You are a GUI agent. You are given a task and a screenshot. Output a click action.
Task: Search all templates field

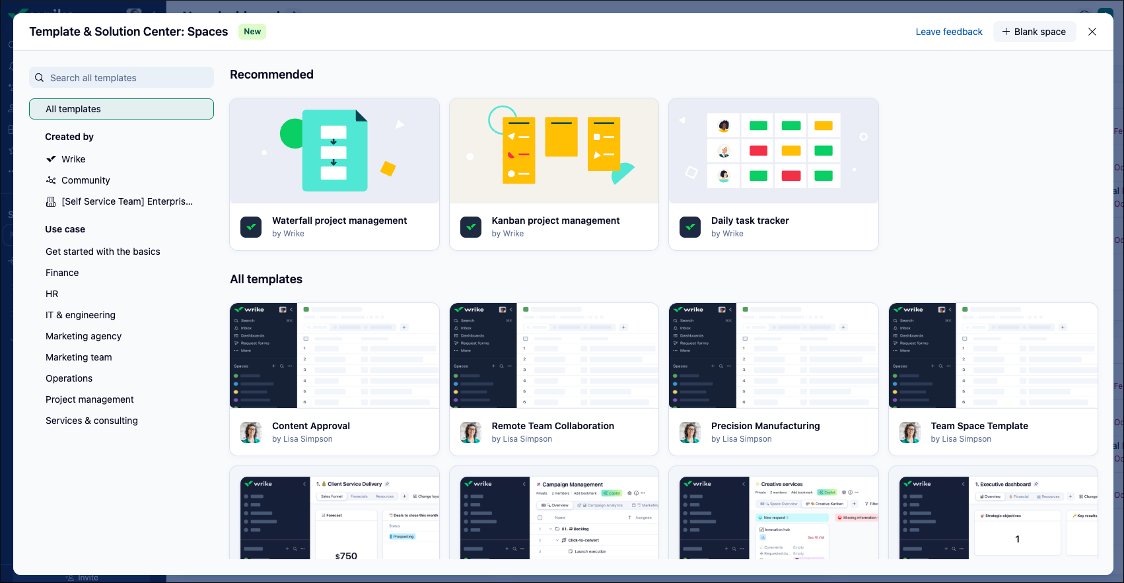122,77
